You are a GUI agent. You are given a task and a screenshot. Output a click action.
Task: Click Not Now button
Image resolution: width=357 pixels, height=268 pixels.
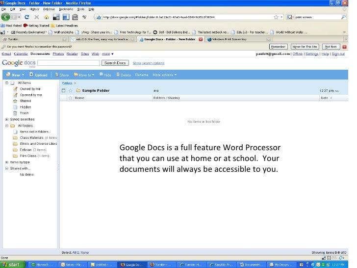click(x=331, y=47)
